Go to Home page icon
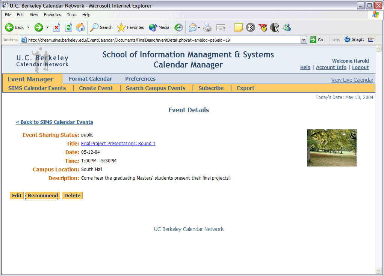 tap(80, 27)
